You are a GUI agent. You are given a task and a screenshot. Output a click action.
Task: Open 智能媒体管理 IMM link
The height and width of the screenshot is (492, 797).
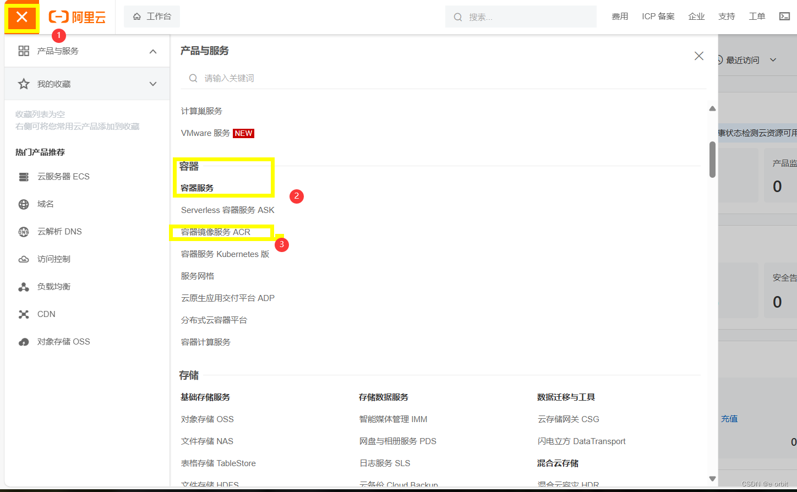click(x=394, y=419)
